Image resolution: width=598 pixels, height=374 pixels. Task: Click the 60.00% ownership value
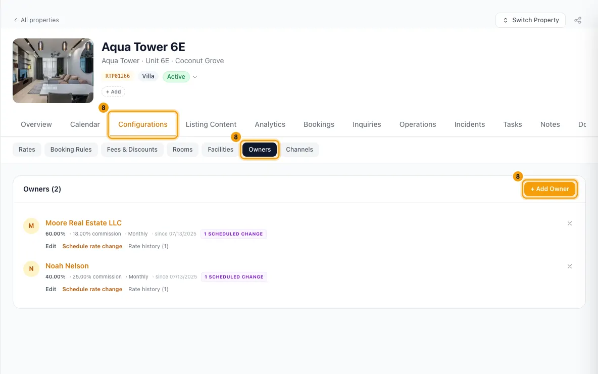point(55,234)
